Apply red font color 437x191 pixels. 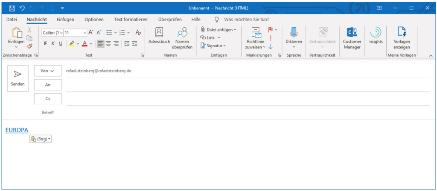pos(85,43)
